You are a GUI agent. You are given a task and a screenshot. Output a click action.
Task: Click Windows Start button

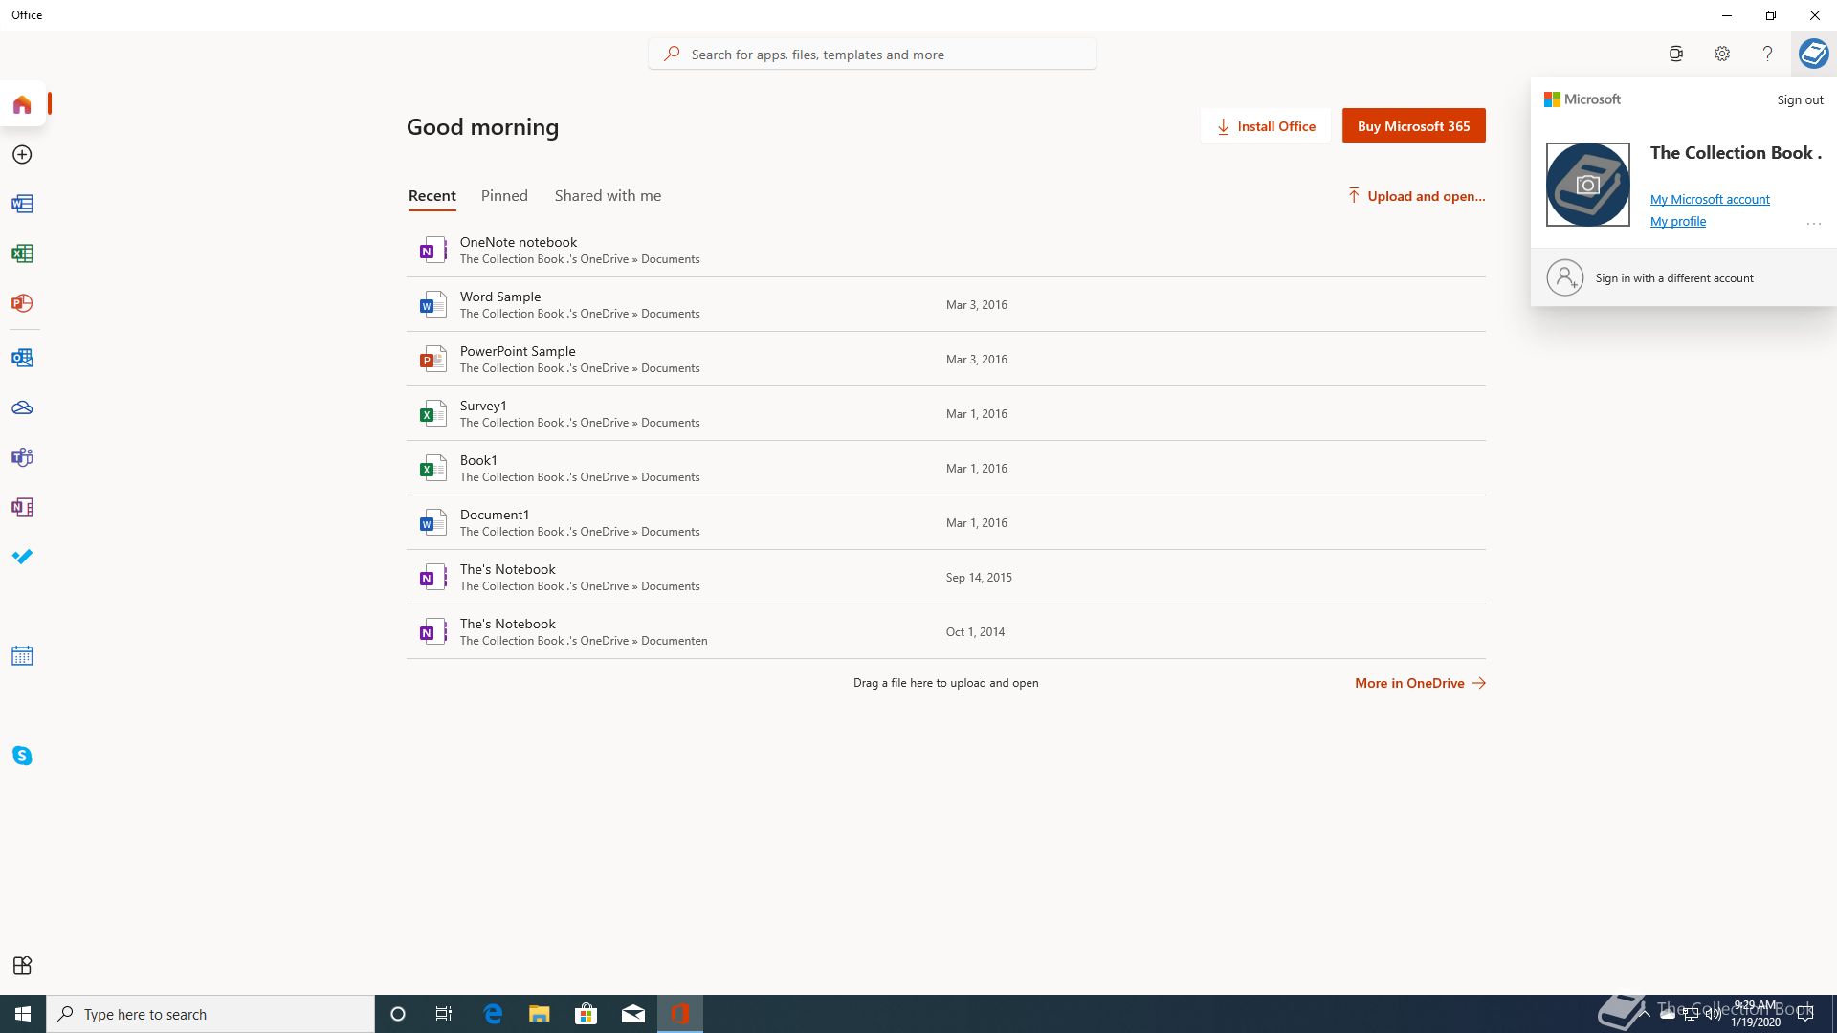23,1014
